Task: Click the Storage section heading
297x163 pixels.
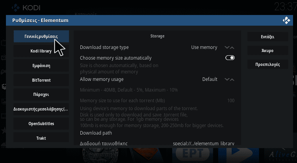Action: click(x=157, y=36)
